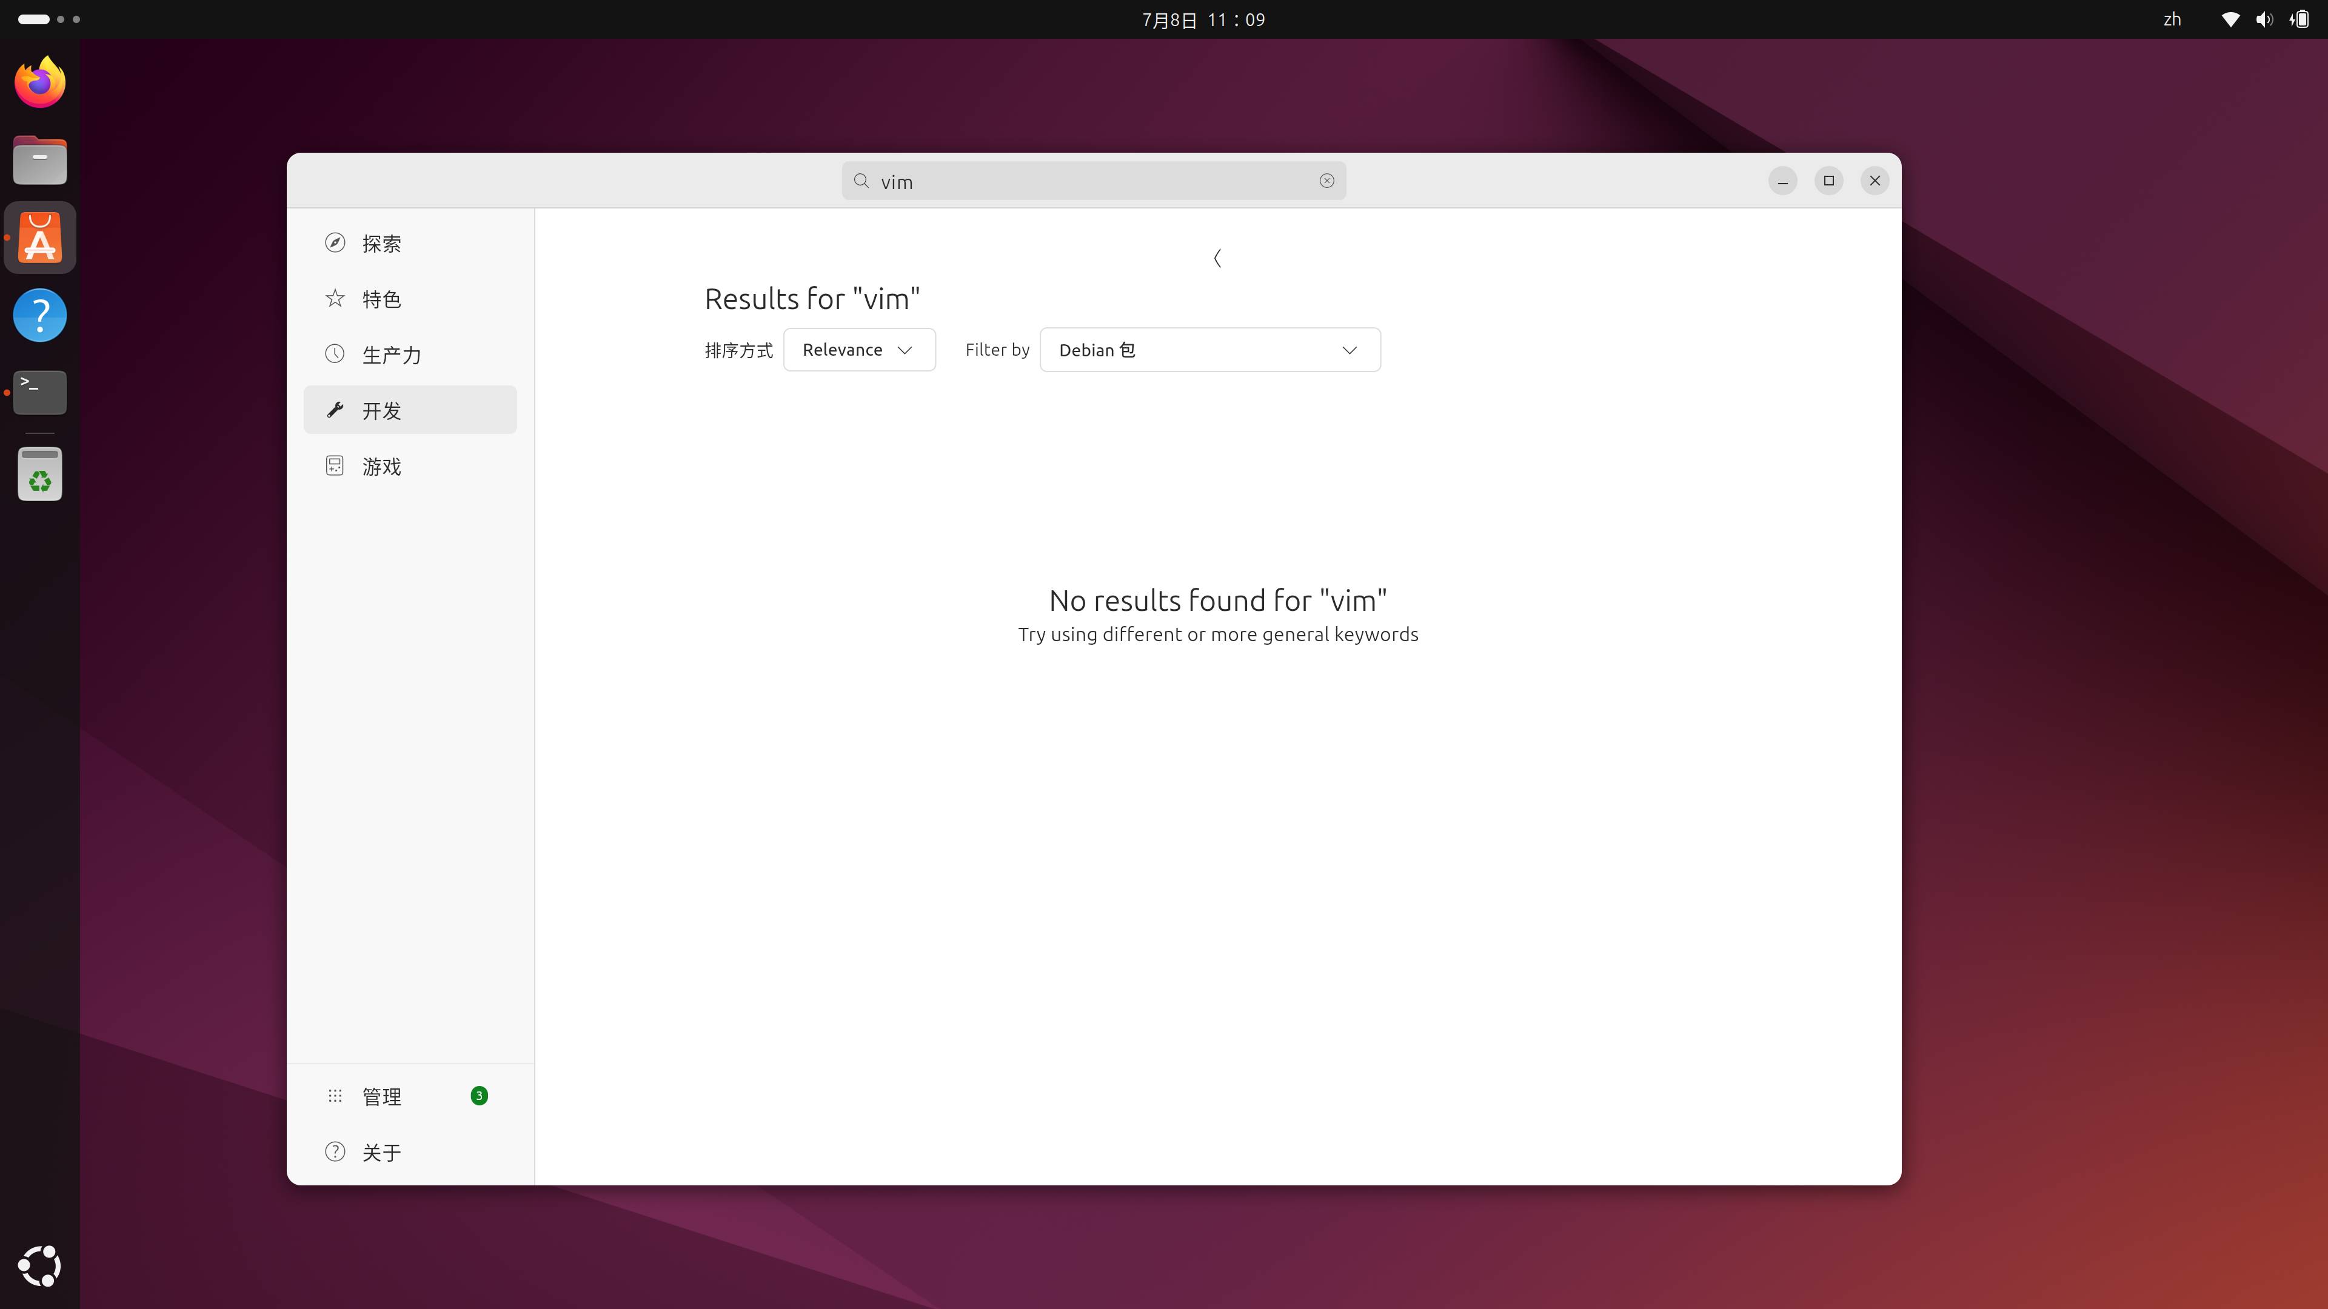
Task: Open the 关于 about page
Action: [410, 1152]
